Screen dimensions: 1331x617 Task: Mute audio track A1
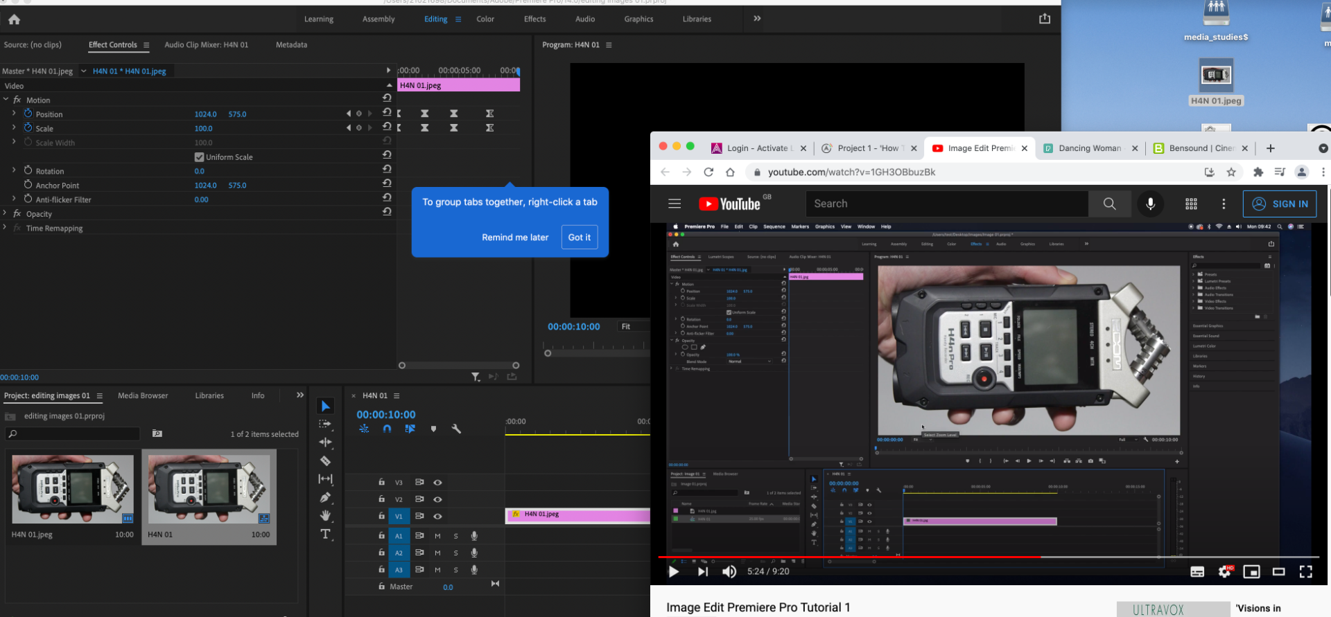tap(437, 536)
